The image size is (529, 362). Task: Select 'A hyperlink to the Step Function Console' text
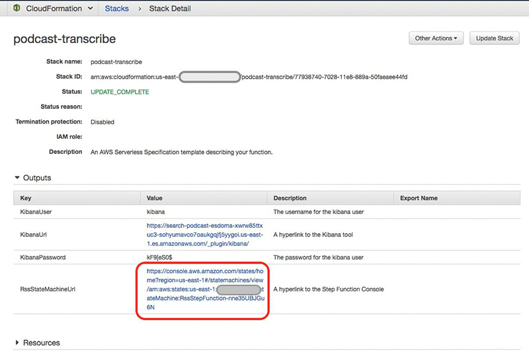point(329,289)
